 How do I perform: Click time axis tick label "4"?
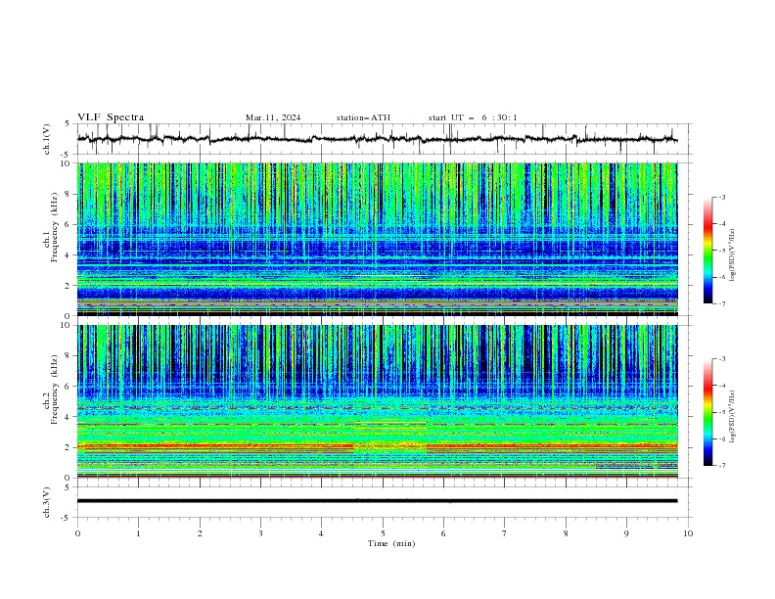321,533
